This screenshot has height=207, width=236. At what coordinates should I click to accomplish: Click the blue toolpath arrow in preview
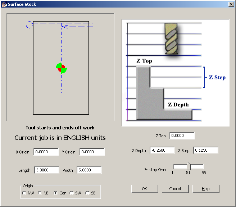(x=64, y=27)
